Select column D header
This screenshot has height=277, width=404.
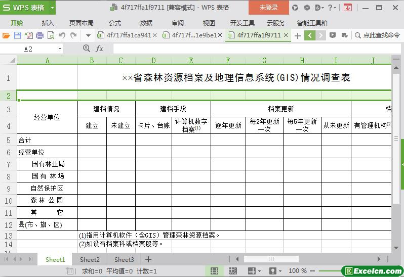(153, 61)
